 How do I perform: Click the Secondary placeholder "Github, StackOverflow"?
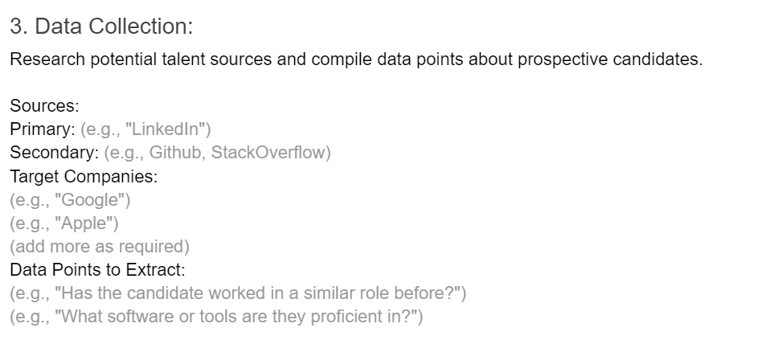217,153
